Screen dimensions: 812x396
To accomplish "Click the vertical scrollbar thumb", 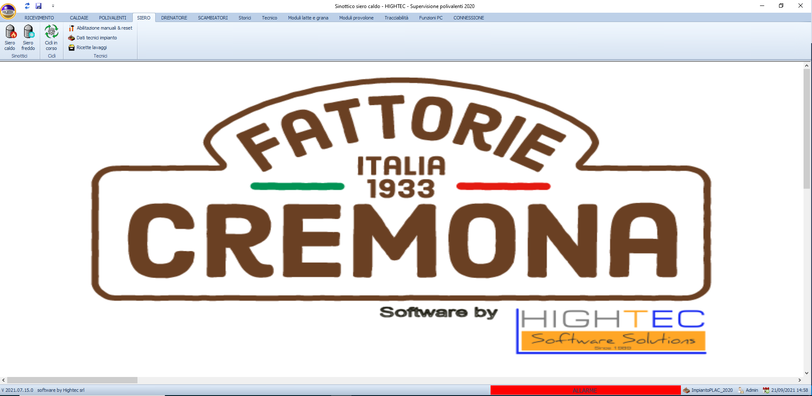I will pos(807,129).
